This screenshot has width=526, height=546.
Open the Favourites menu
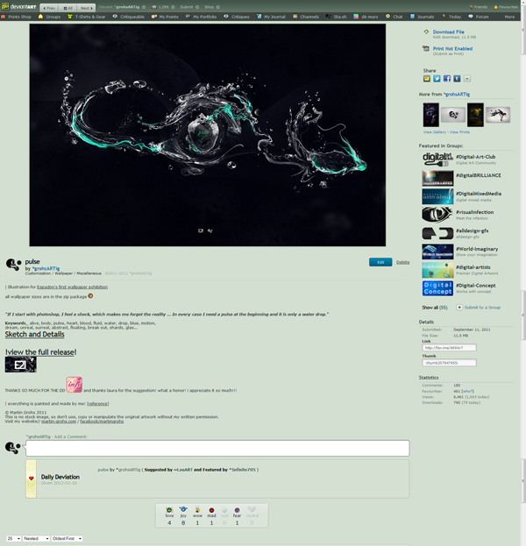tap(506, 7)
